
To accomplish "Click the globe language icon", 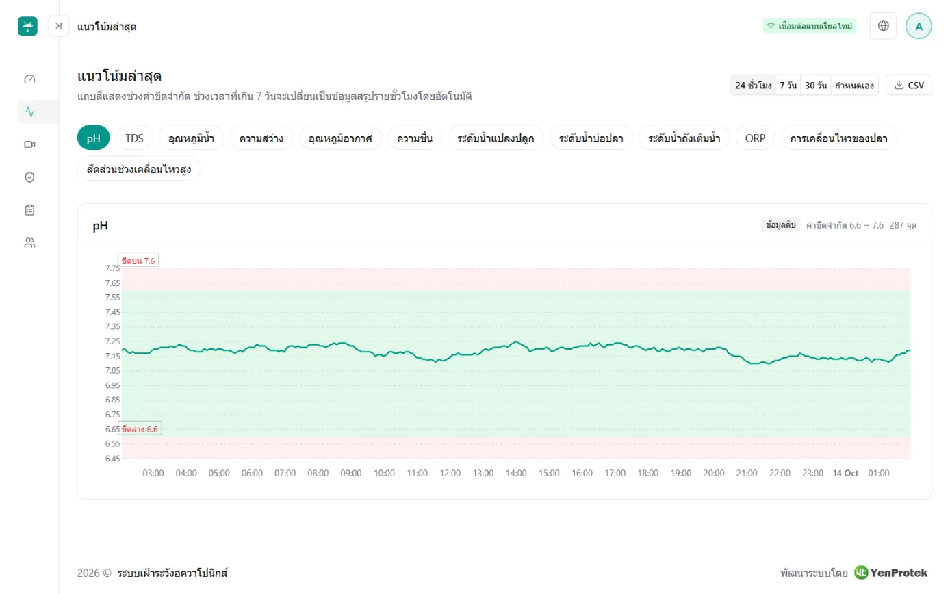I will (884, 26).
